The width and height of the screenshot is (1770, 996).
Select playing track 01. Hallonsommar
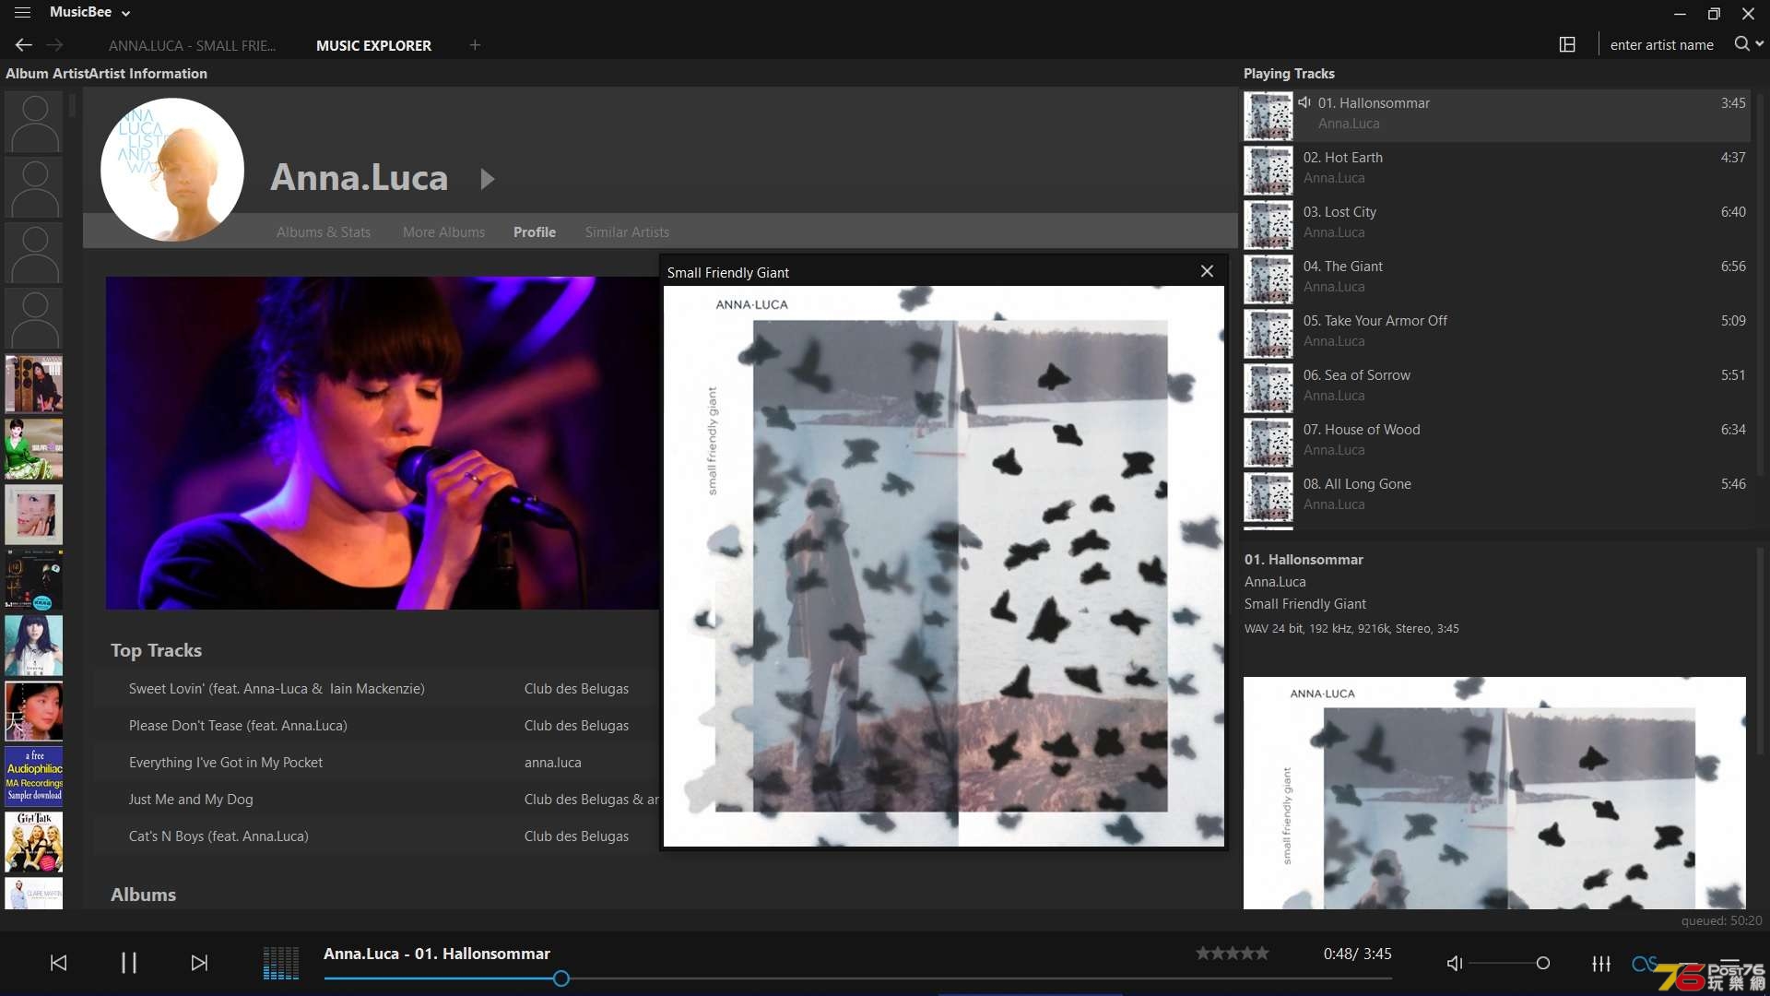(1498, 114)
